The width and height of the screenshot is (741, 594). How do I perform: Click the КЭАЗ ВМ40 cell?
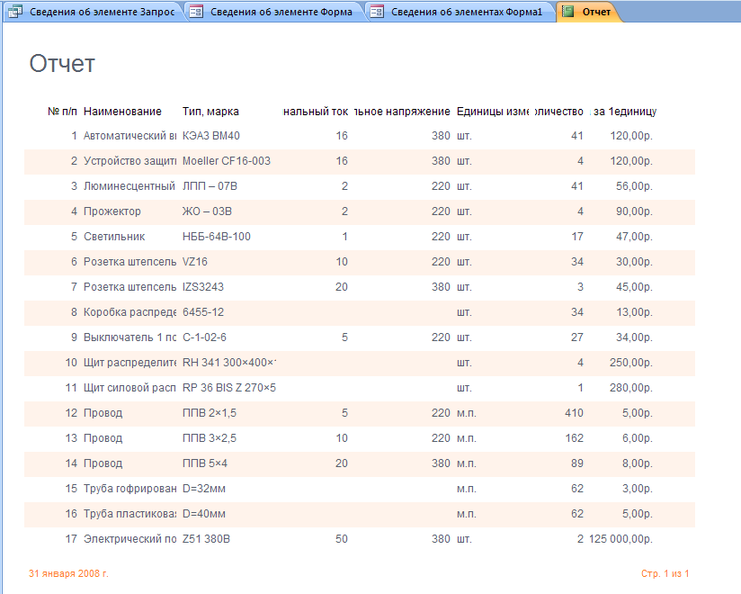point(211,136)
